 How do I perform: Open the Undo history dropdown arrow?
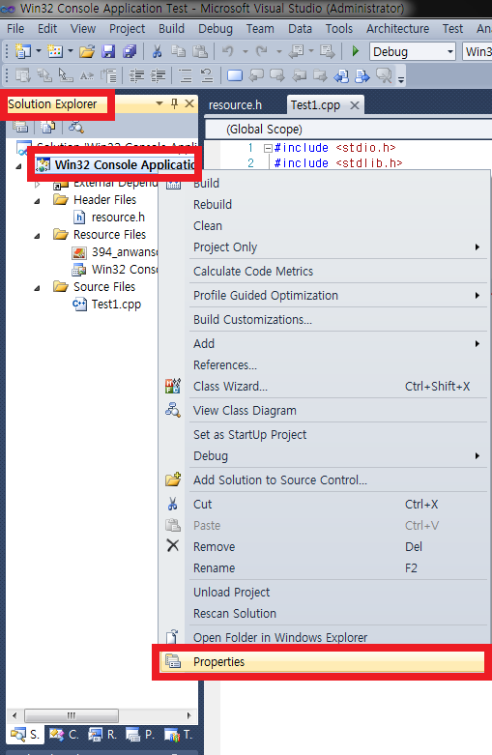tap(246, 51)
